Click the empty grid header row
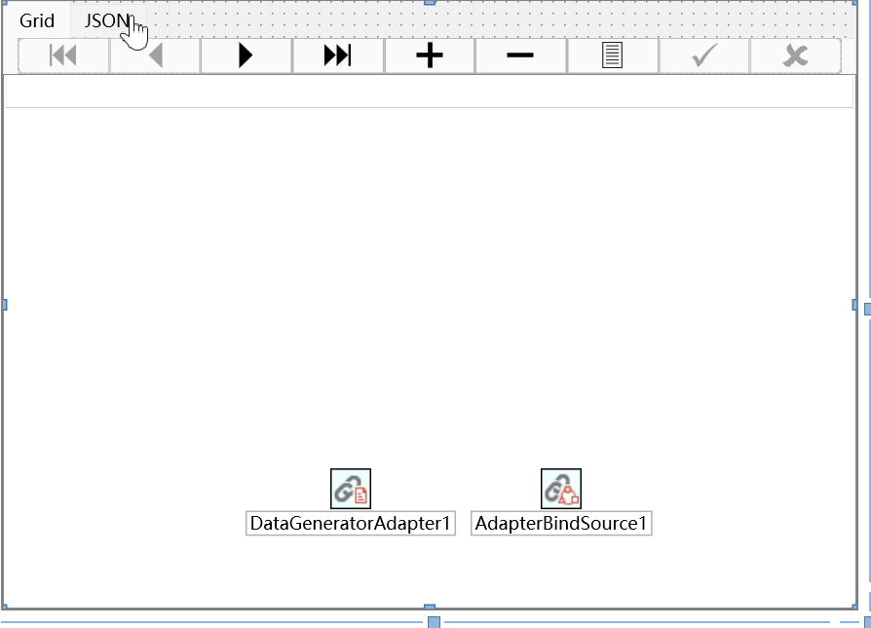This screenshot has width=871, height=628. (x=429, y=92)
